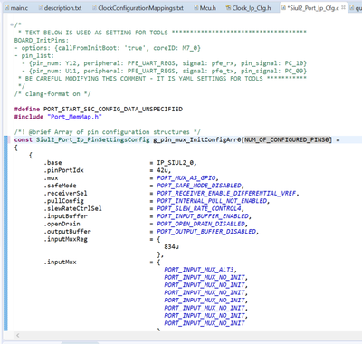Click the @brief Array of pin configuration comment

point(107,132)
